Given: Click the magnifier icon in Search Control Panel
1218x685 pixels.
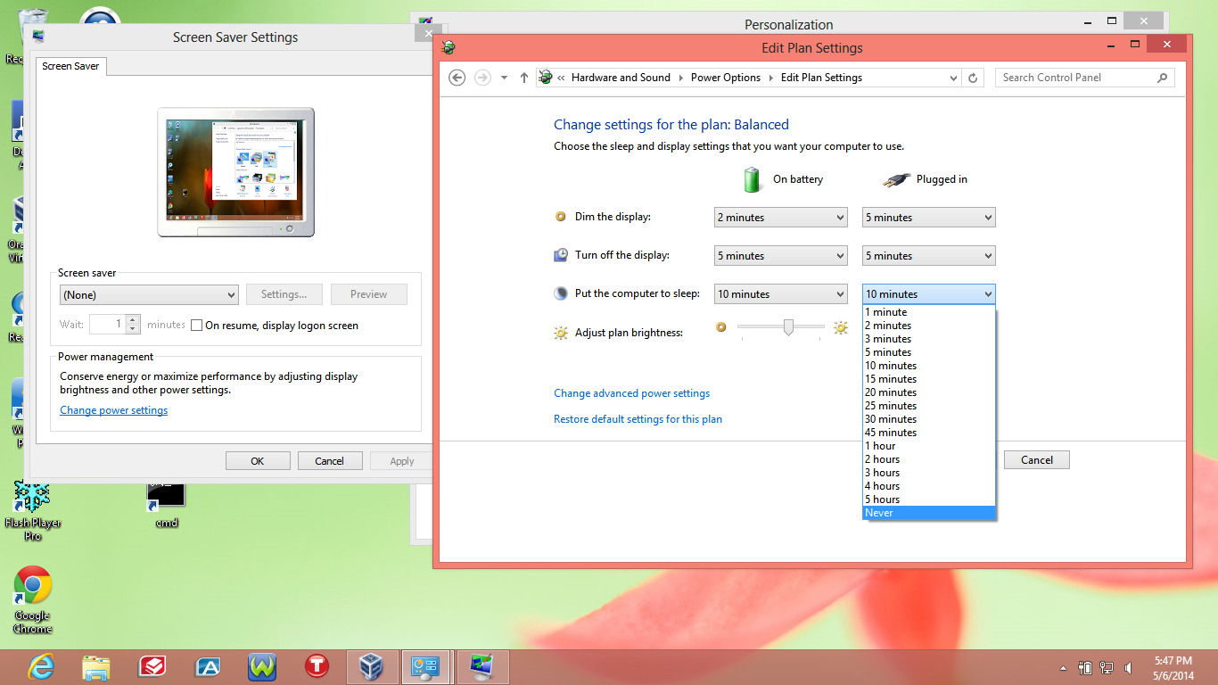Looking at the screenshot, I should point(1162,78).
